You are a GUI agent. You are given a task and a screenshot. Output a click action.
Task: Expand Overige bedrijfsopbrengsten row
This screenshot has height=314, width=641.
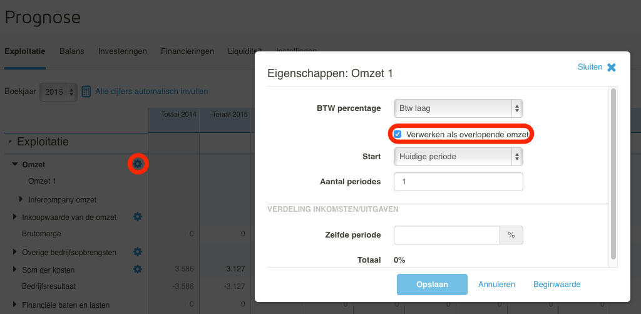coord(15,252)
